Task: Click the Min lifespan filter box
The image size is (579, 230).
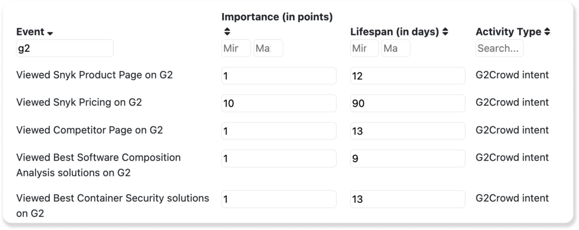Action: click(364, 48)
